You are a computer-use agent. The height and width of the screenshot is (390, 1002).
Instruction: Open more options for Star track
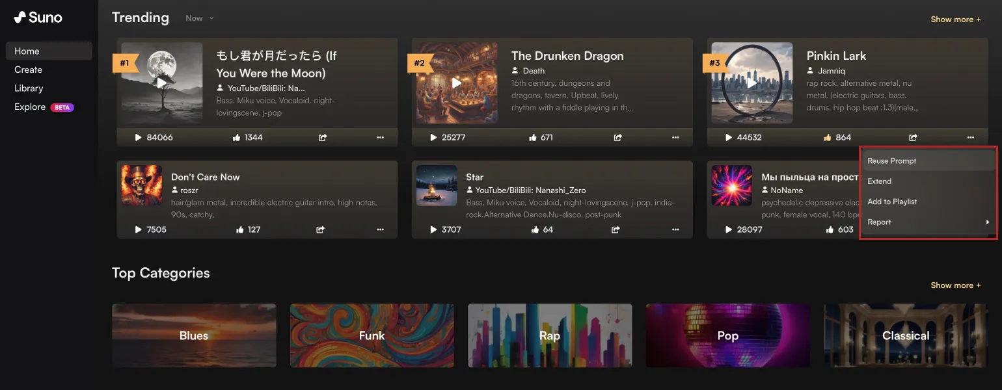tap(675, 229)
